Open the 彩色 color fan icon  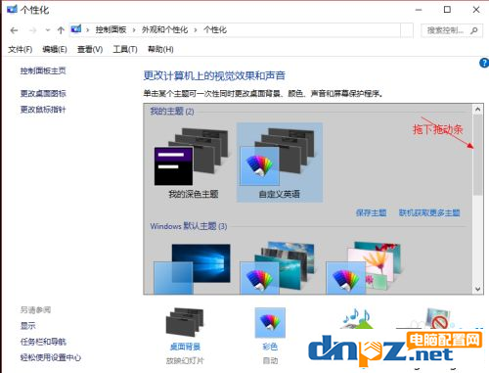click(270, 322)
